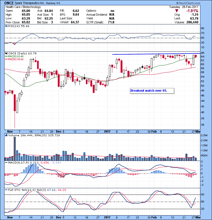Click the SCTR (Small) value 71.8

pos(111,22)
